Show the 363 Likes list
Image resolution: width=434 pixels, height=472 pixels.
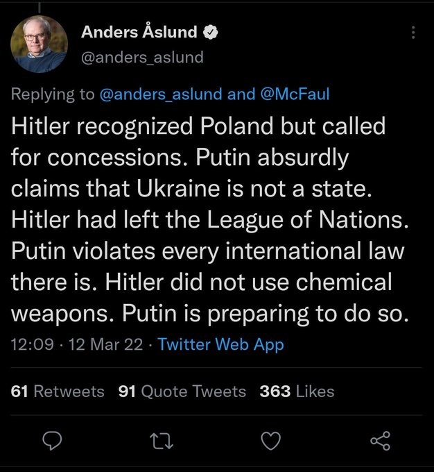[x=297, y=391]
